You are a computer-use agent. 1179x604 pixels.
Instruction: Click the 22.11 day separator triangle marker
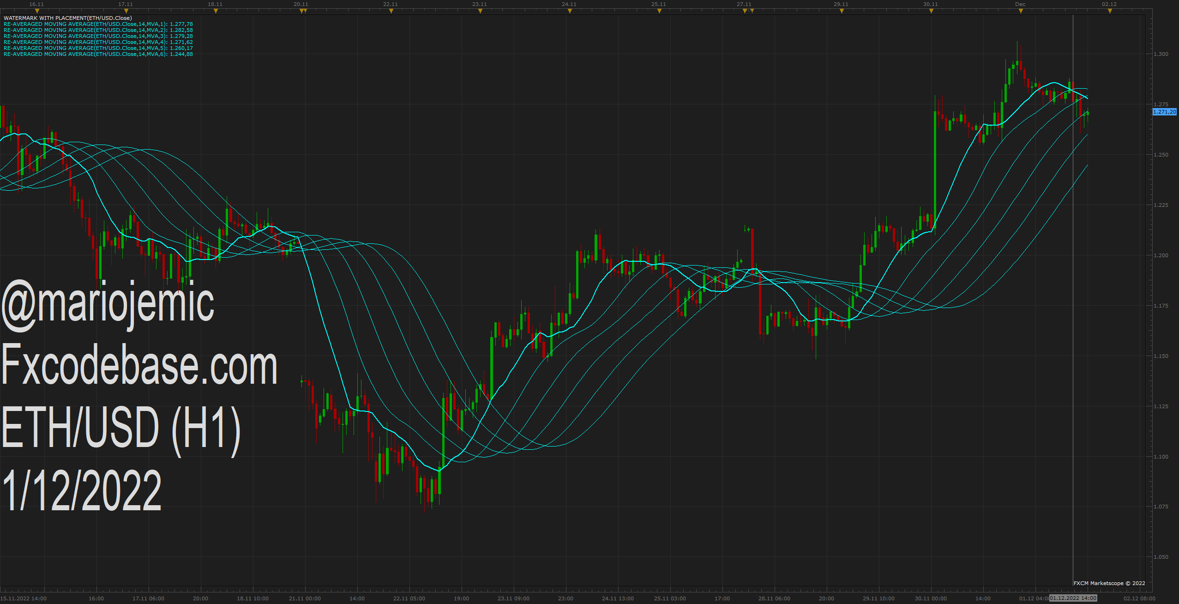tap(391, 12)
